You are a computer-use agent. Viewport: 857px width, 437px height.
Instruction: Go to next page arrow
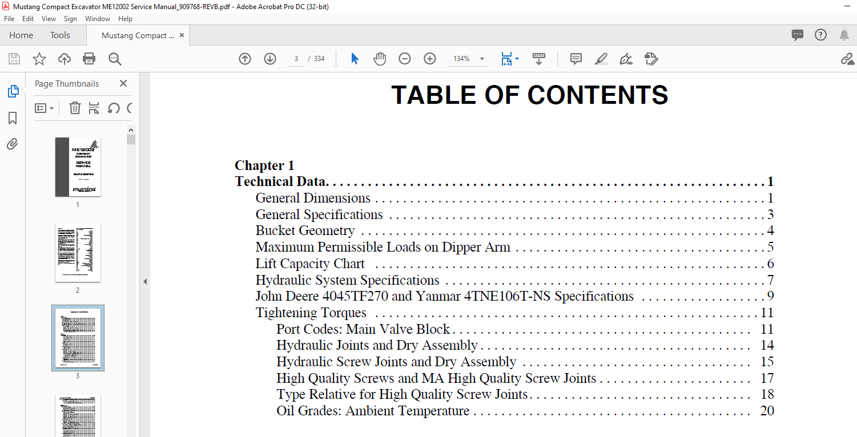(270, 59)
